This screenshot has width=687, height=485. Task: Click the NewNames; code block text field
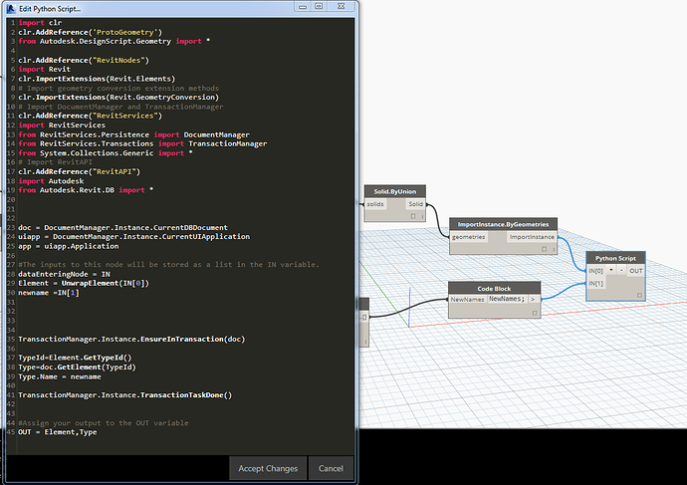coord(506,298)
